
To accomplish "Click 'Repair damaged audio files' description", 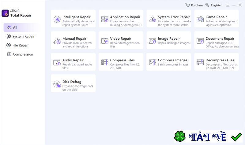I will (77, 66).
